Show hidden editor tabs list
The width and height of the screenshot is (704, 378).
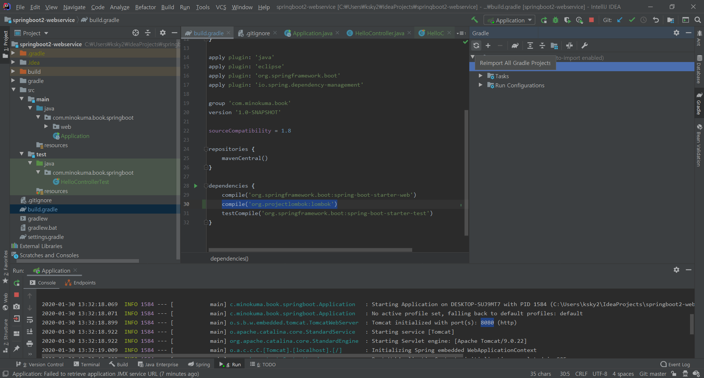point(461,33)
